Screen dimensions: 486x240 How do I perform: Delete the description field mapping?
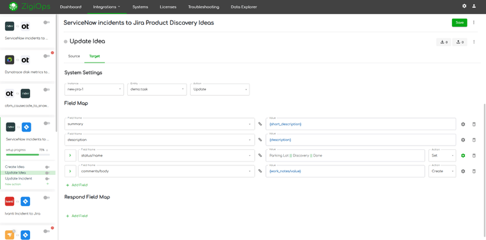coord(474,140)
